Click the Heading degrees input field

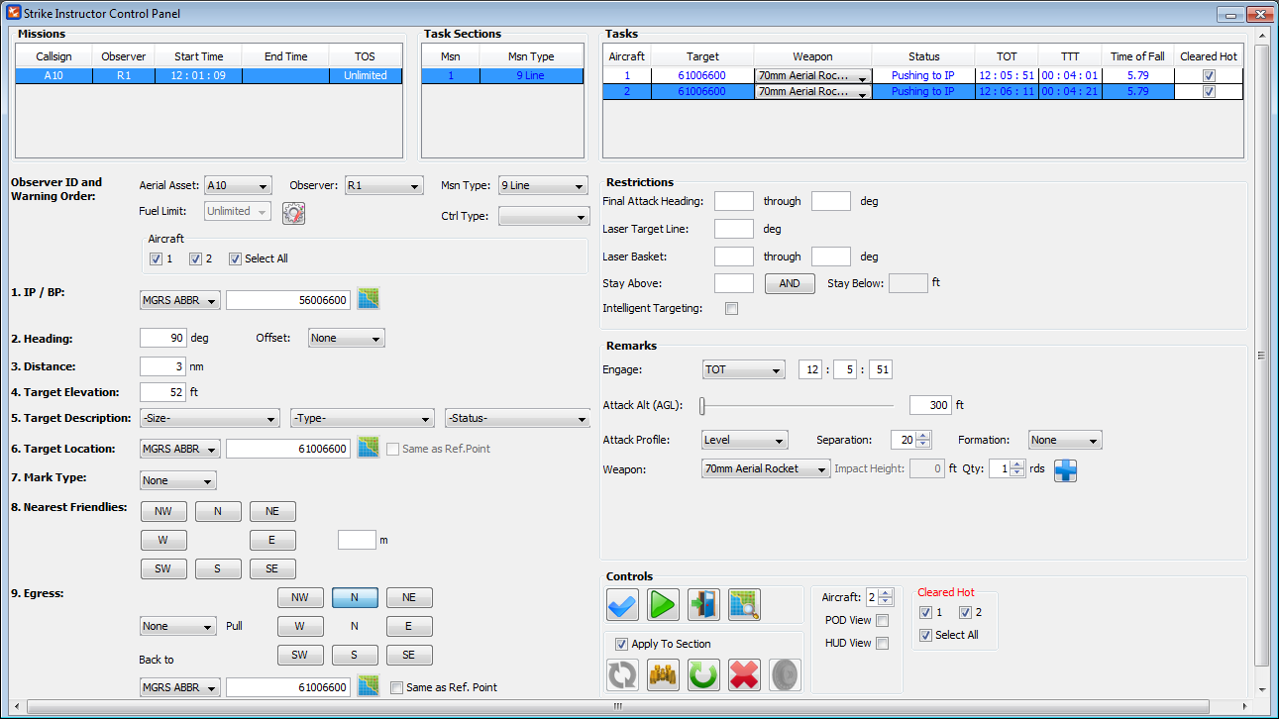[x=163, y=338]
